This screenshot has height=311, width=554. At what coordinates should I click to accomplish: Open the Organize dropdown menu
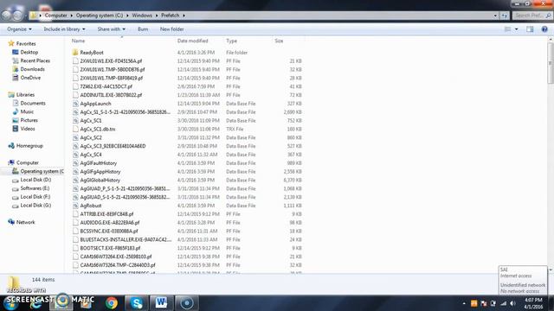(19, 29)
